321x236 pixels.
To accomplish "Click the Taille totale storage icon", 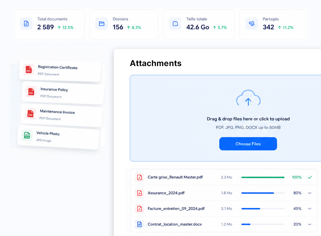I will (175, 24).
